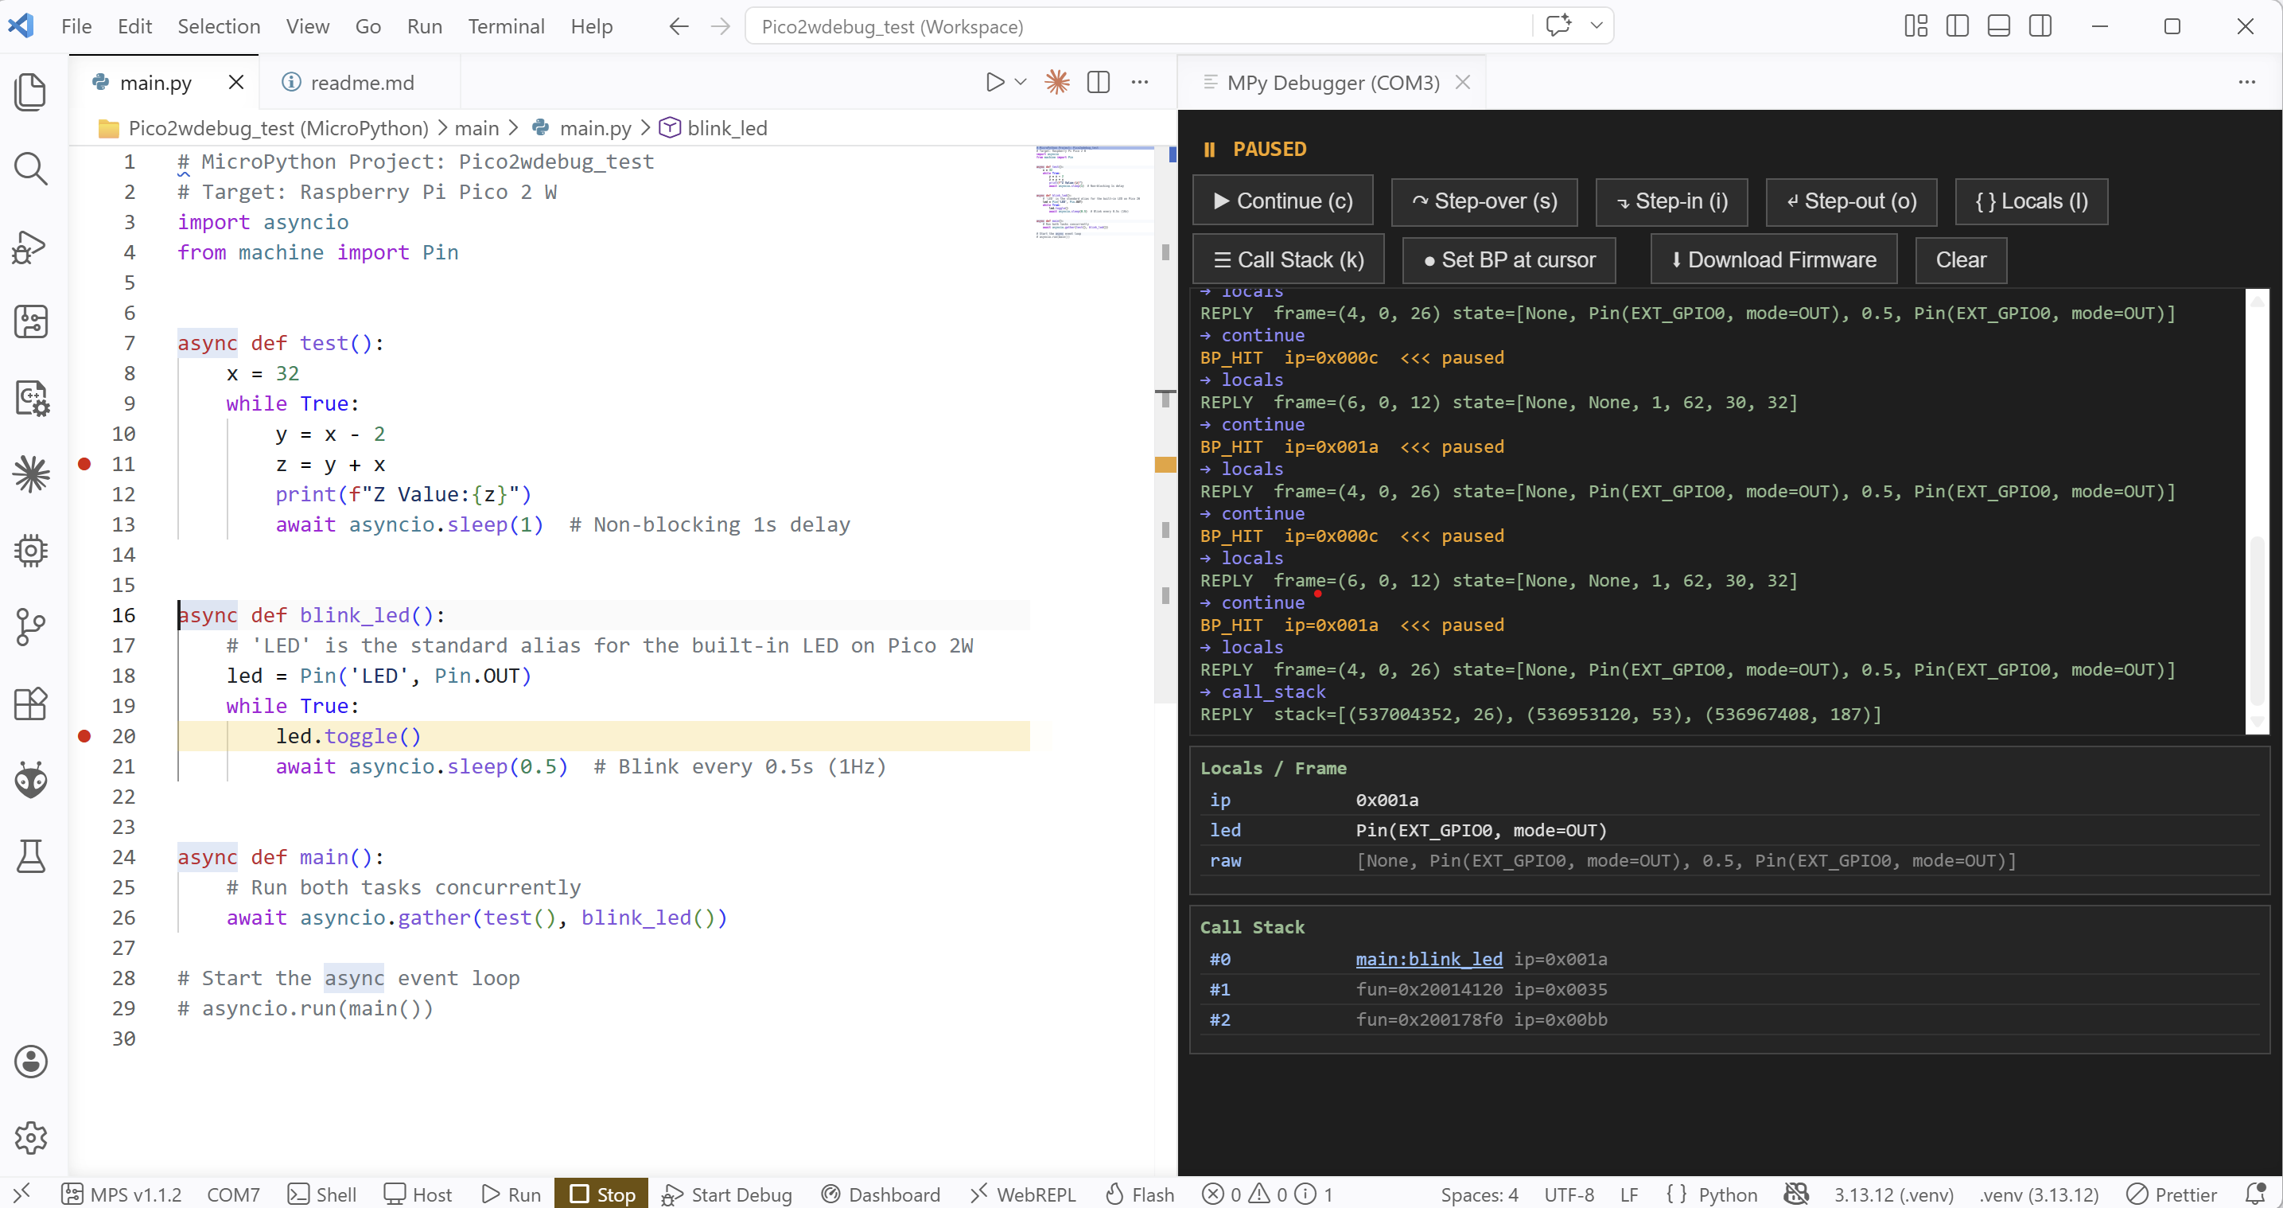Click the Download Firmware button
This screenshot has width=2283, height=1208.
click(1773, 260)
